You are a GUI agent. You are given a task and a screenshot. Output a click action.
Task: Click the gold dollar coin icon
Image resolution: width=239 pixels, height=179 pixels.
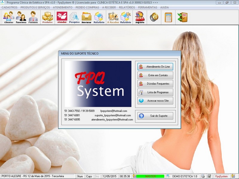pyautogui.click(x=154, y=17)
